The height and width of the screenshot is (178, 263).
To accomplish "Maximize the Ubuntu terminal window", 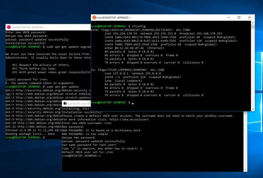I will (x=239, y=18).
